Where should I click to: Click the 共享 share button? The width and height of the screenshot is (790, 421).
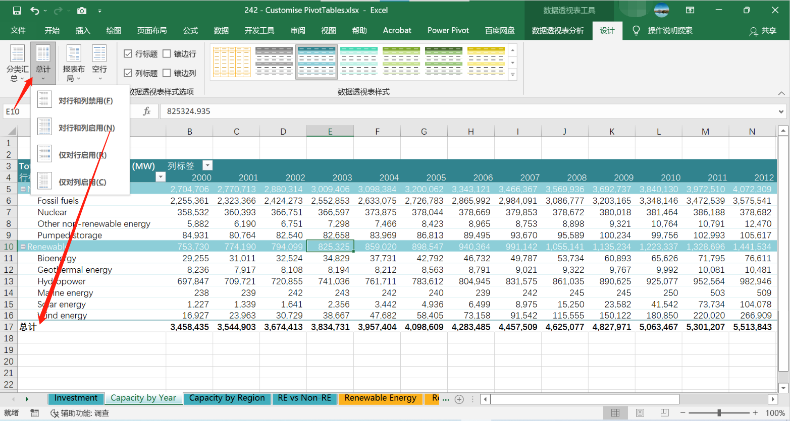click(x=763, y=31)
